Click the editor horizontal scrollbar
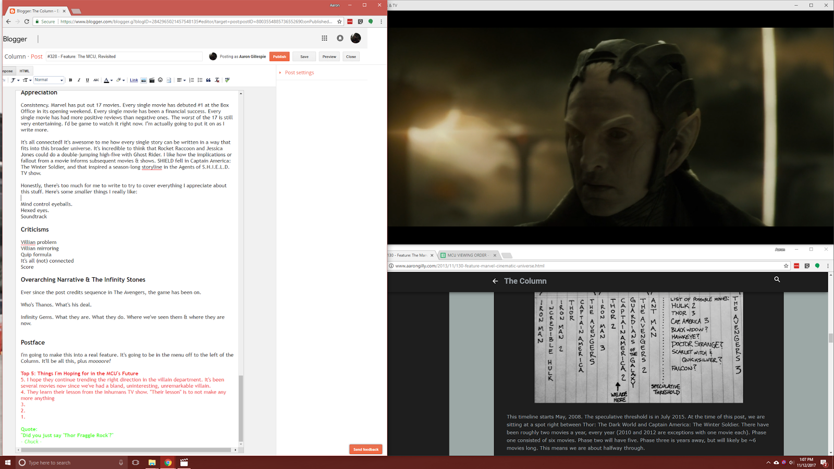Viewport: 834px width, 469px height. click(x=127, y=449)
